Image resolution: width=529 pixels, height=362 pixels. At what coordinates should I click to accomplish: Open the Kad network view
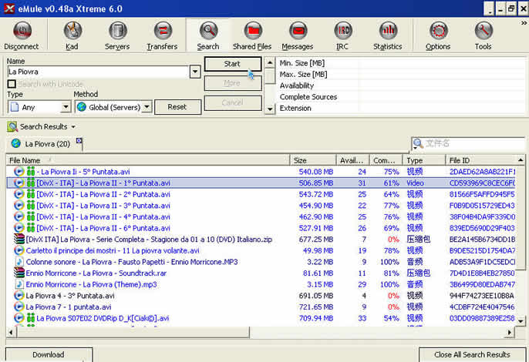72,31
